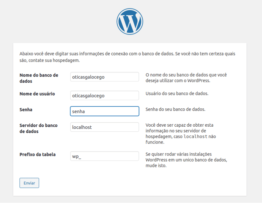Click the 'Abaixo você deve digitar' intro paragraph
Image resolution: width=262 pixels, height=203 pixels.
127,57
